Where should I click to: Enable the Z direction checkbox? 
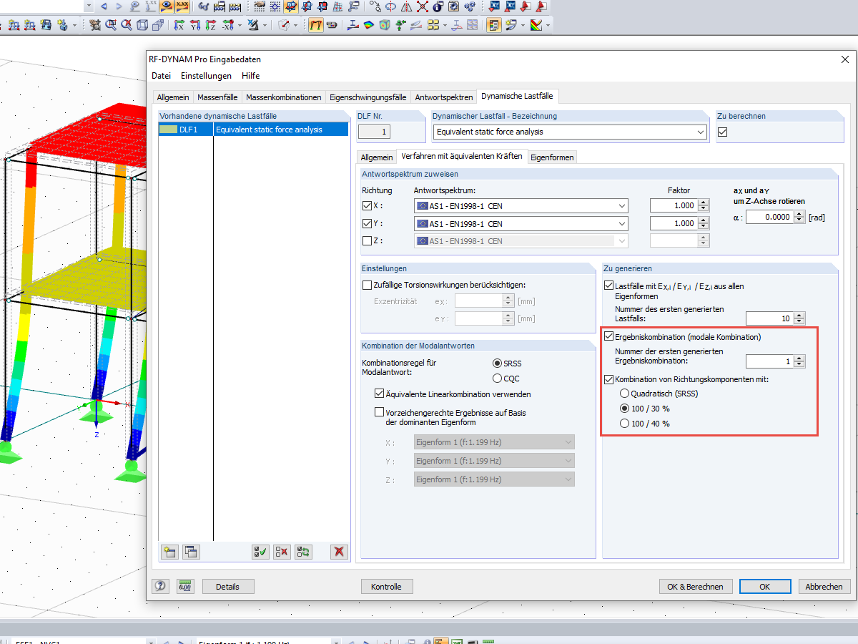click(x=368, y=241)
